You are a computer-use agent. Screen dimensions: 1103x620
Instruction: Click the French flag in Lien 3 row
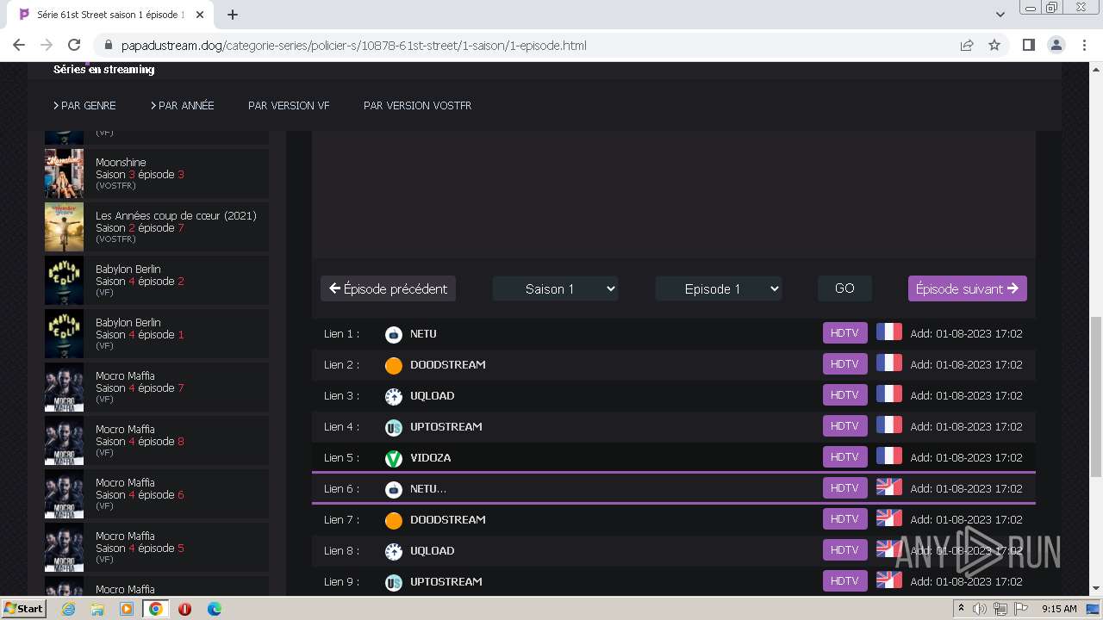(x=888, y=394)
